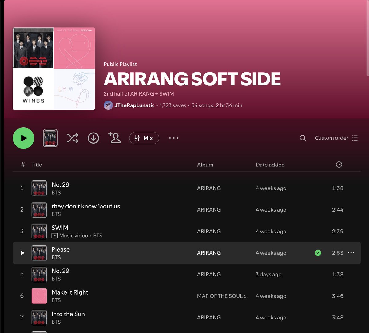Image resolution: width=369 pixels, height=333 pixels.
Task: Open JTheRapLunatic's profile
Action: [x=135, y=105]
